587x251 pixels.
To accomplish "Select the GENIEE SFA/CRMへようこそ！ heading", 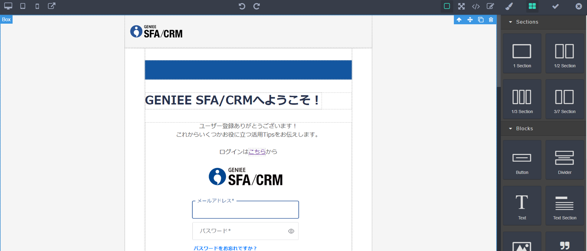I will point(233,100).
